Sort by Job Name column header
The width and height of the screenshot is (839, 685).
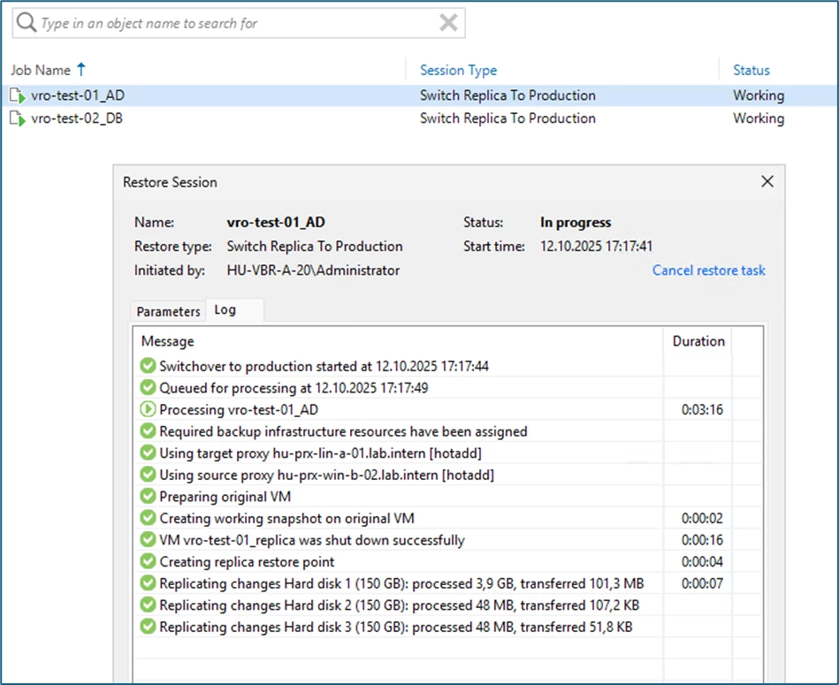click(x=42, y=70)
